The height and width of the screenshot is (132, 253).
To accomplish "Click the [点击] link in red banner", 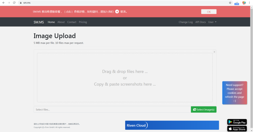I will point(68,12).
